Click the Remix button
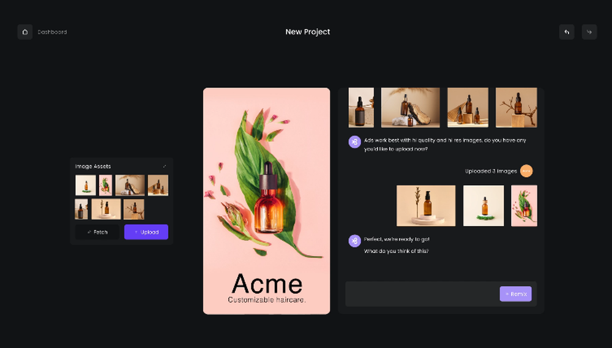612x348 pixels. coord(515,294)
